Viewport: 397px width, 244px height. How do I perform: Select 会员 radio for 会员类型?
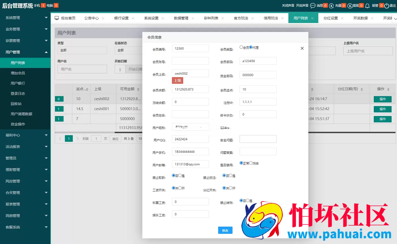tap(241, 47)
